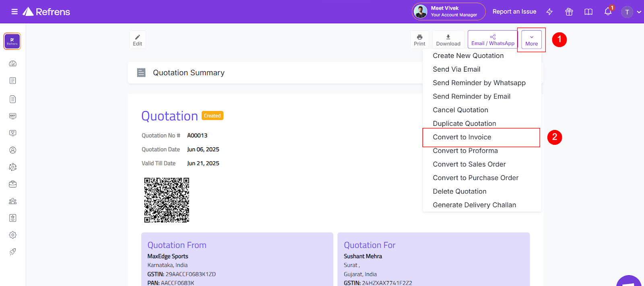The width and height of the screenshot is (644, 286).
Task: Open the book guide icon
Action: pos(588,12)
